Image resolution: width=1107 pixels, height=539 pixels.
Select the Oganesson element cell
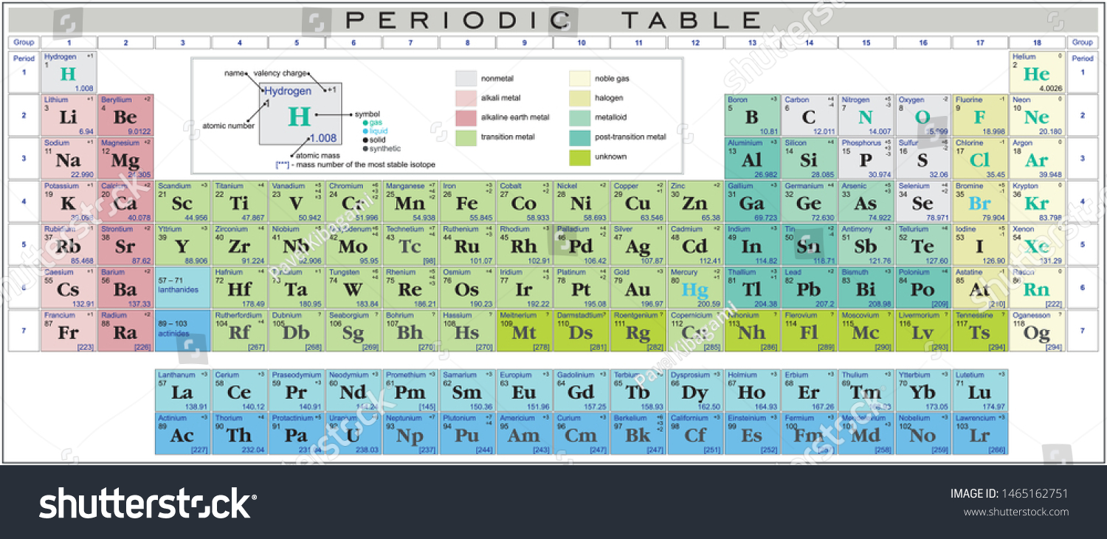point(1037,331)
